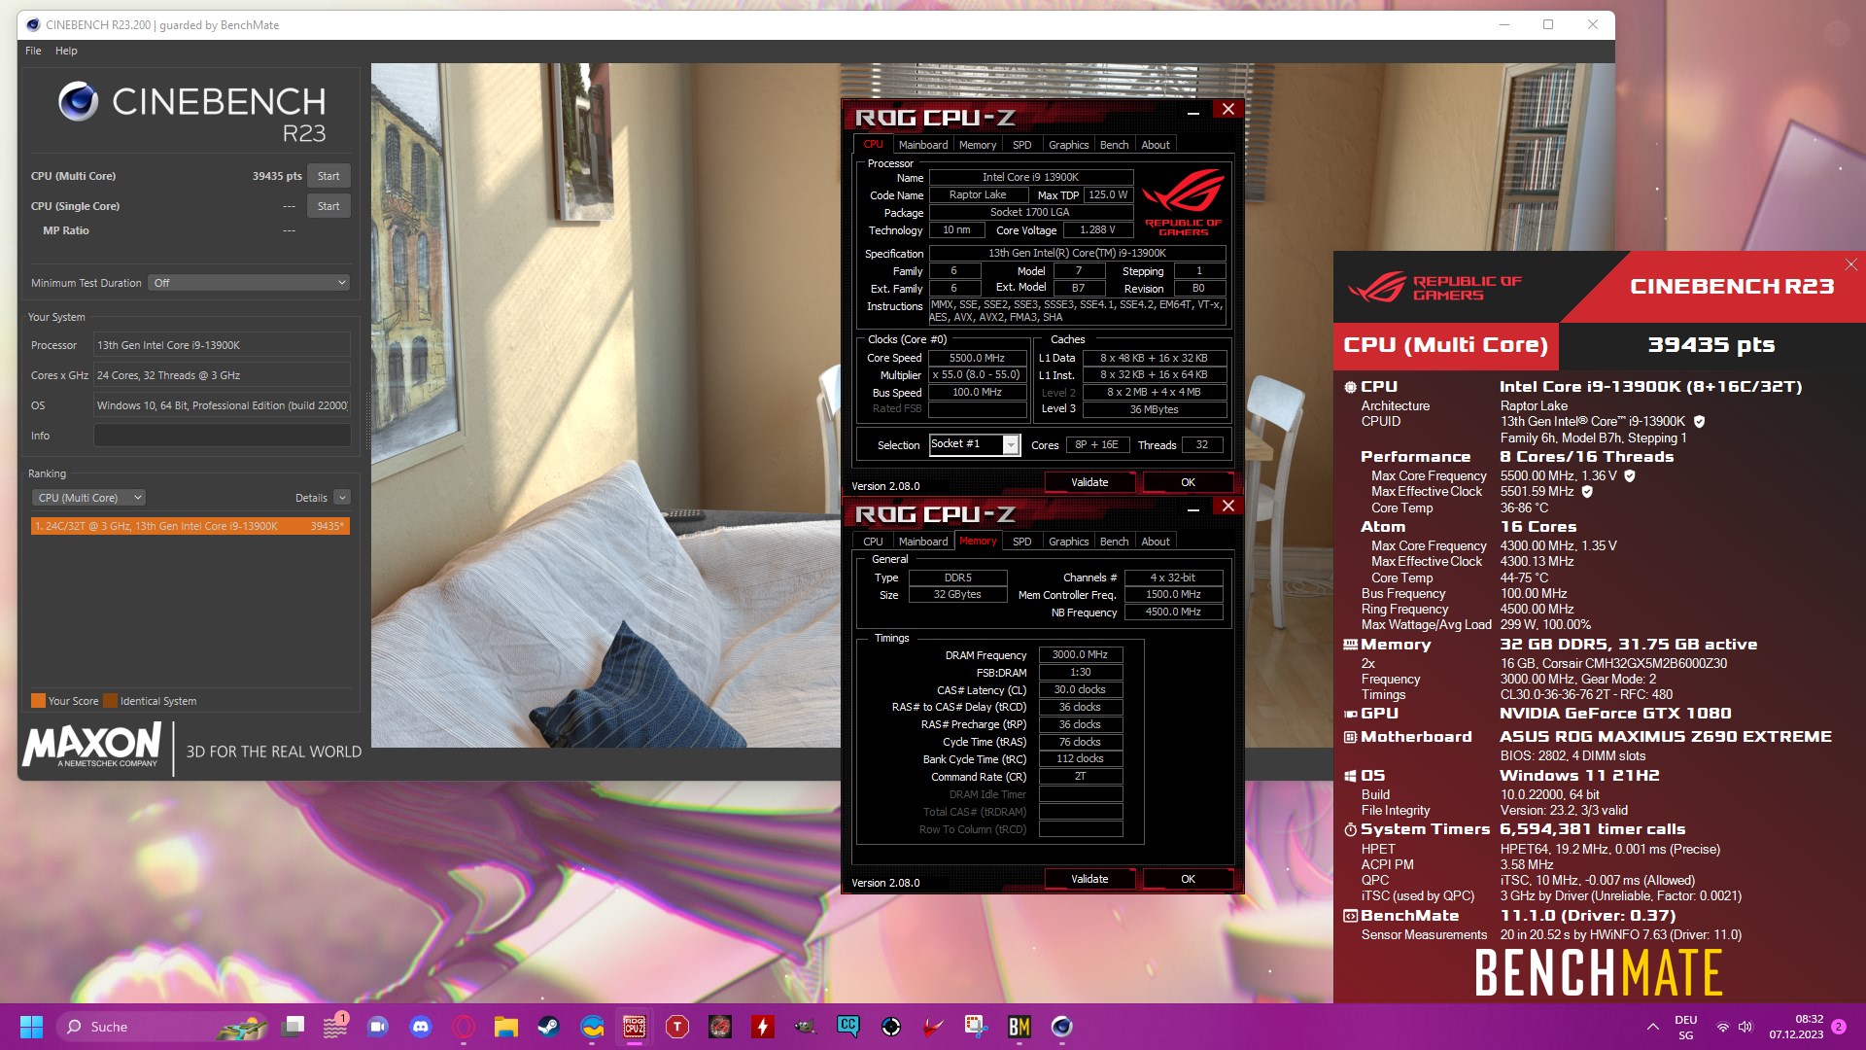Click the MAXON logo in Cinebench

click(91, 747)
